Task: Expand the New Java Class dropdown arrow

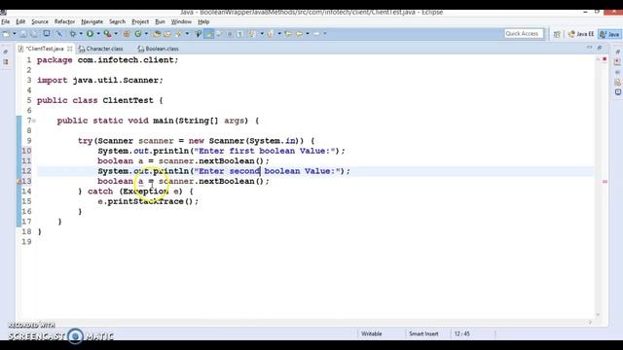Action: (146, 34)
